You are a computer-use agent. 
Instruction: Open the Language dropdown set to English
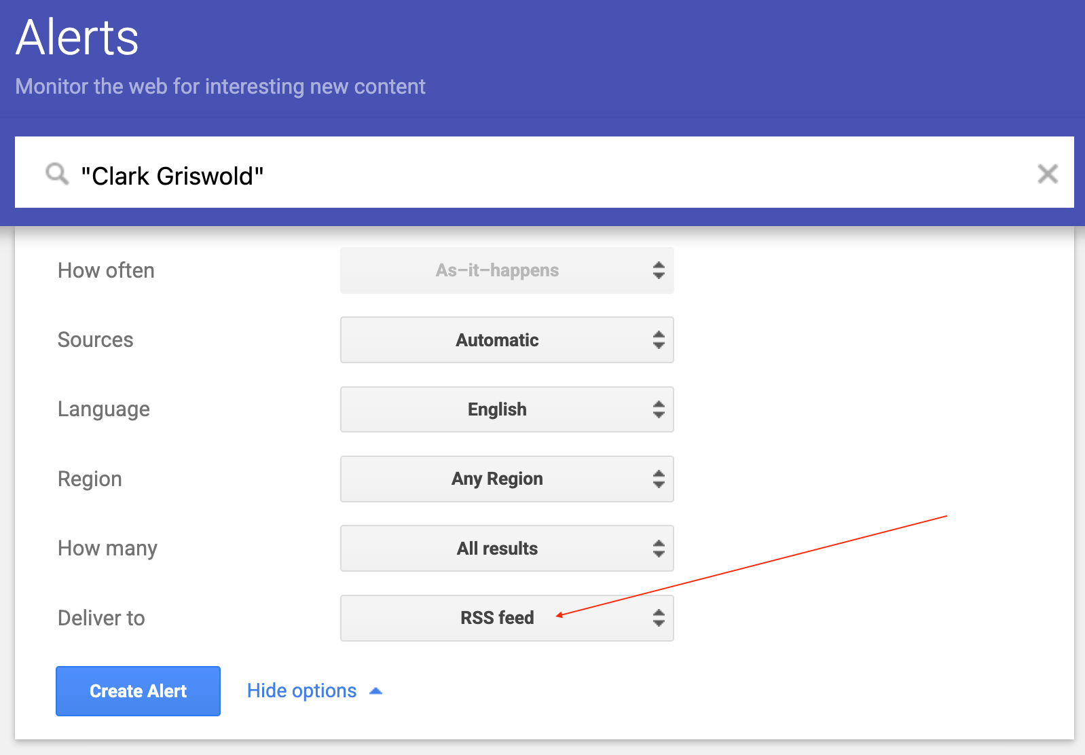pos(507,409)
